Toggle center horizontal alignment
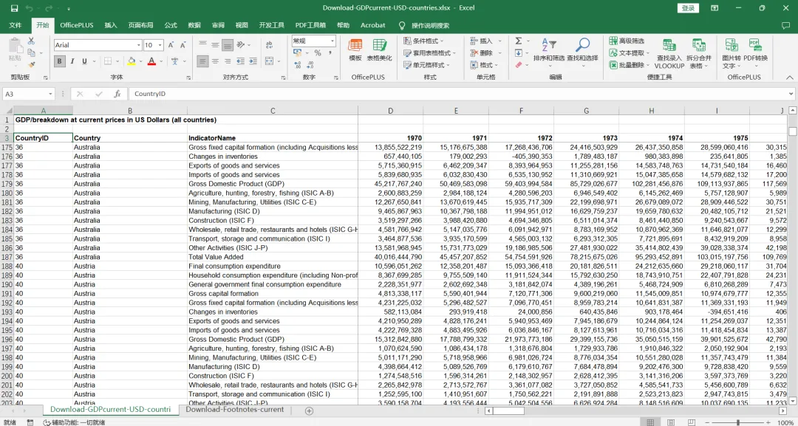The image size is (798, 426). pos(215,61)
